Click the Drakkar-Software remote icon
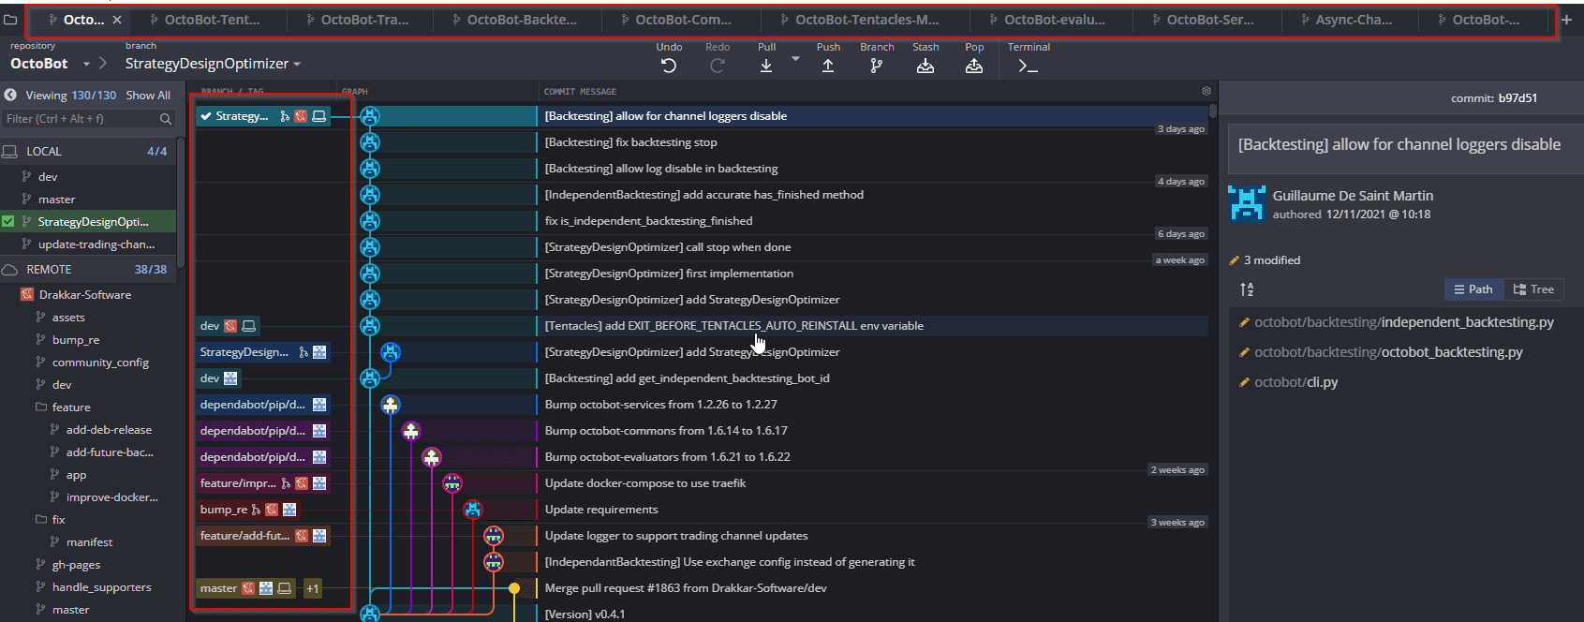The width and height of the screenshot is (1584, 622). point(27,294)
